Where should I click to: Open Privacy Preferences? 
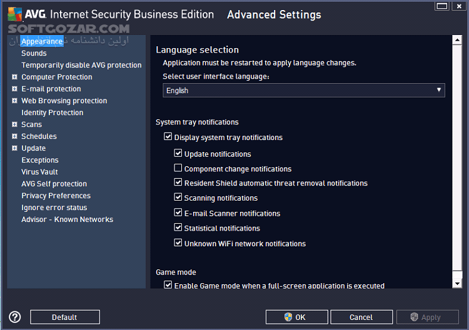tap(56, 196)
